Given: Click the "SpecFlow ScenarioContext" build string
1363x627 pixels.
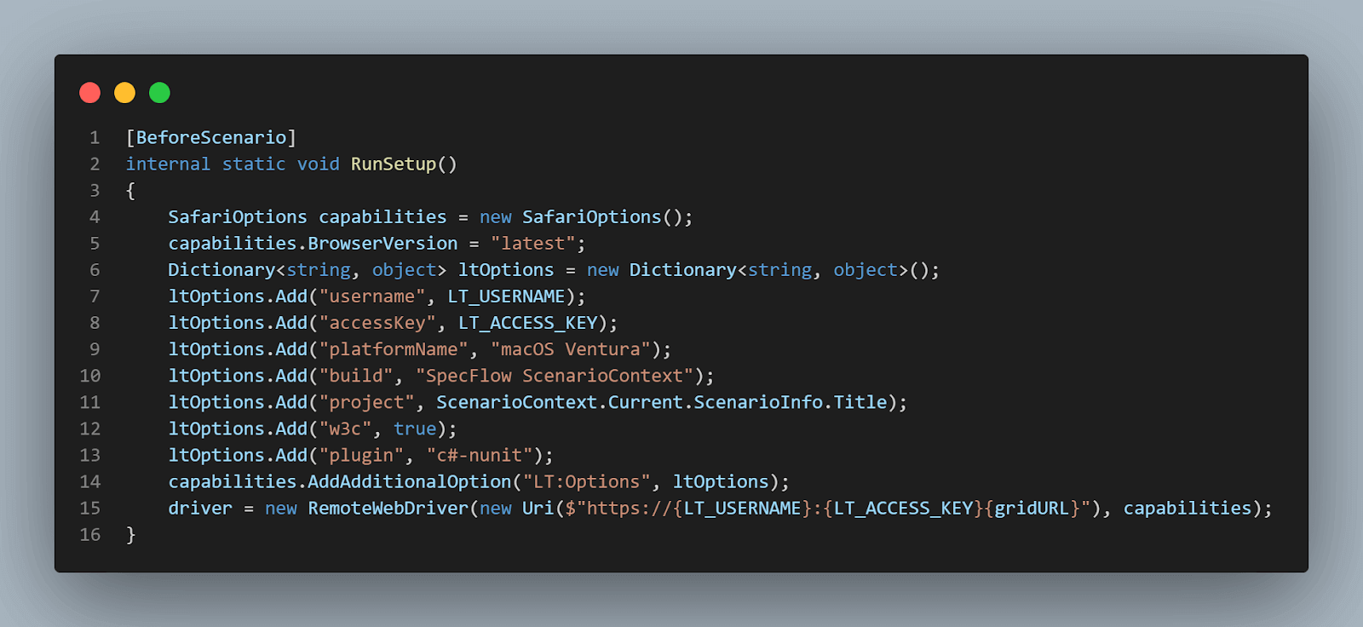Looking at the screenshot, I should point(554,376).
